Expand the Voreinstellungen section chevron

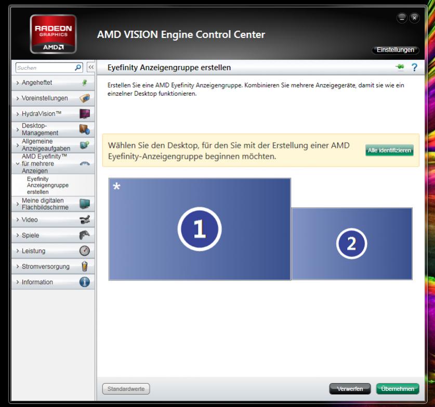point(18,98)
